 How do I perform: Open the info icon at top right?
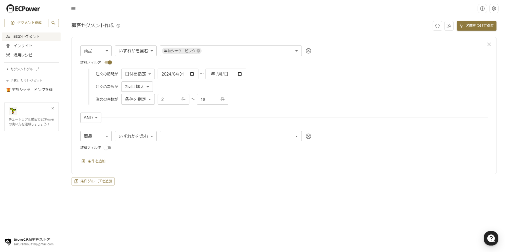[482, 8]
